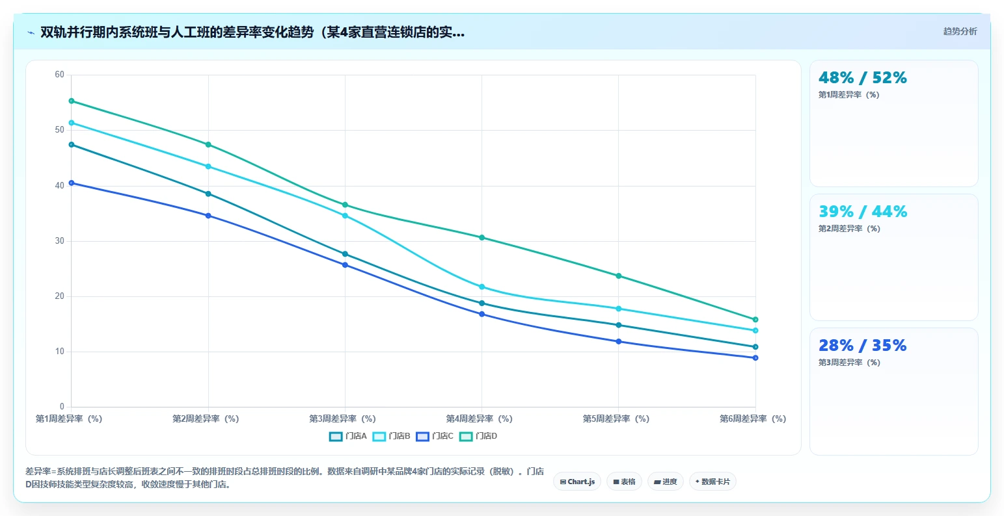Screen dimensions: 1004x516
Task: Pick the 门店D point at 第2周
Action: [208, 144]
